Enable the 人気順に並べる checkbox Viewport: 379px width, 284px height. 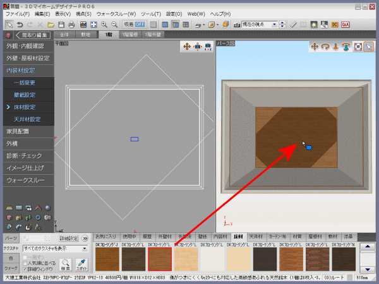pos(26,263)
